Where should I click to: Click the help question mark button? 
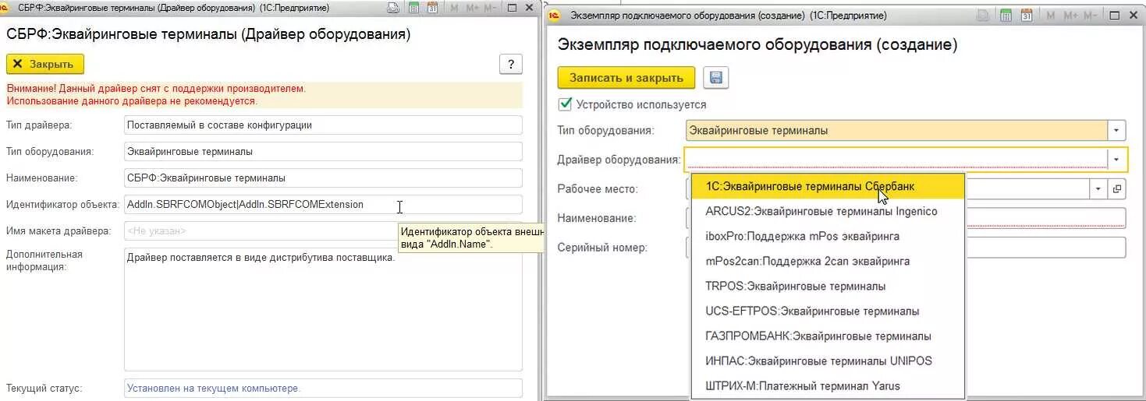(510, 64)
